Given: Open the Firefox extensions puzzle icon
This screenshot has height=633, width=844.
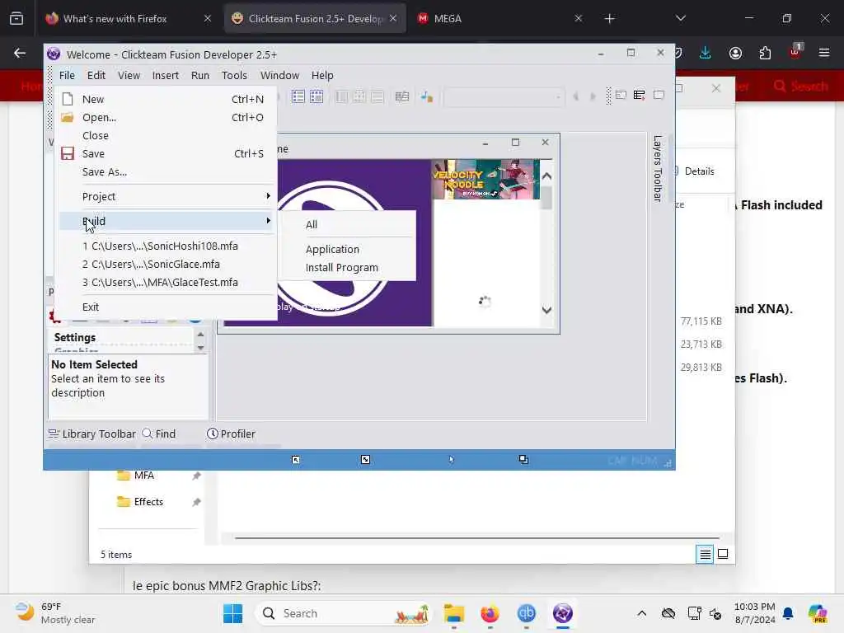Looking at the screenshot, I should pos(765,53).
